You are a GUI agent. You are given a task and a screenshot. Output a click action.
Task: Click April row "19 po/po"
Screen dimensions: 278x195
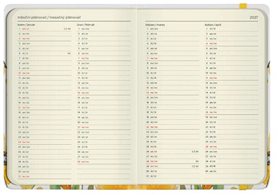tap(232, 117)
